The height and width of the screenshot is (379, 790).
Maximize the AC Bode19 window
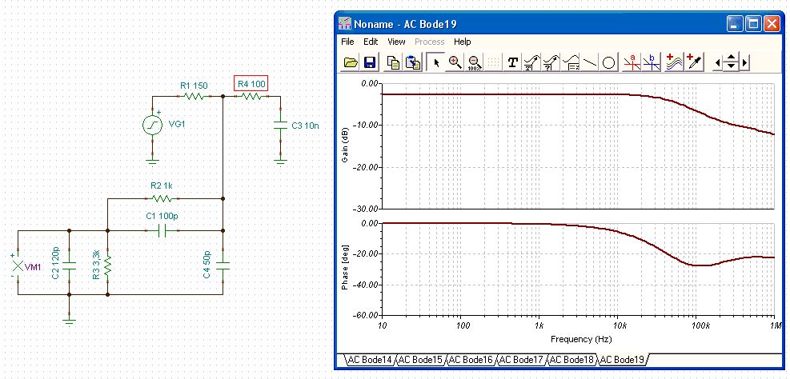click(753, 24)
